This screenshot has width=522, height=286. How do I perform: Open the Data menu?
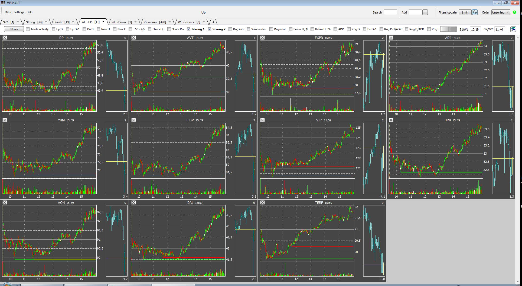point(8,12)
